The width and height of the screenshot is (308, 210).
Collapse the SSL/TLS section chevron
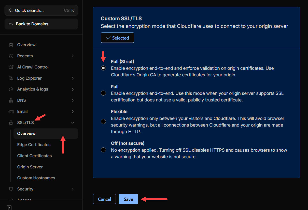[x=73, y=123]
